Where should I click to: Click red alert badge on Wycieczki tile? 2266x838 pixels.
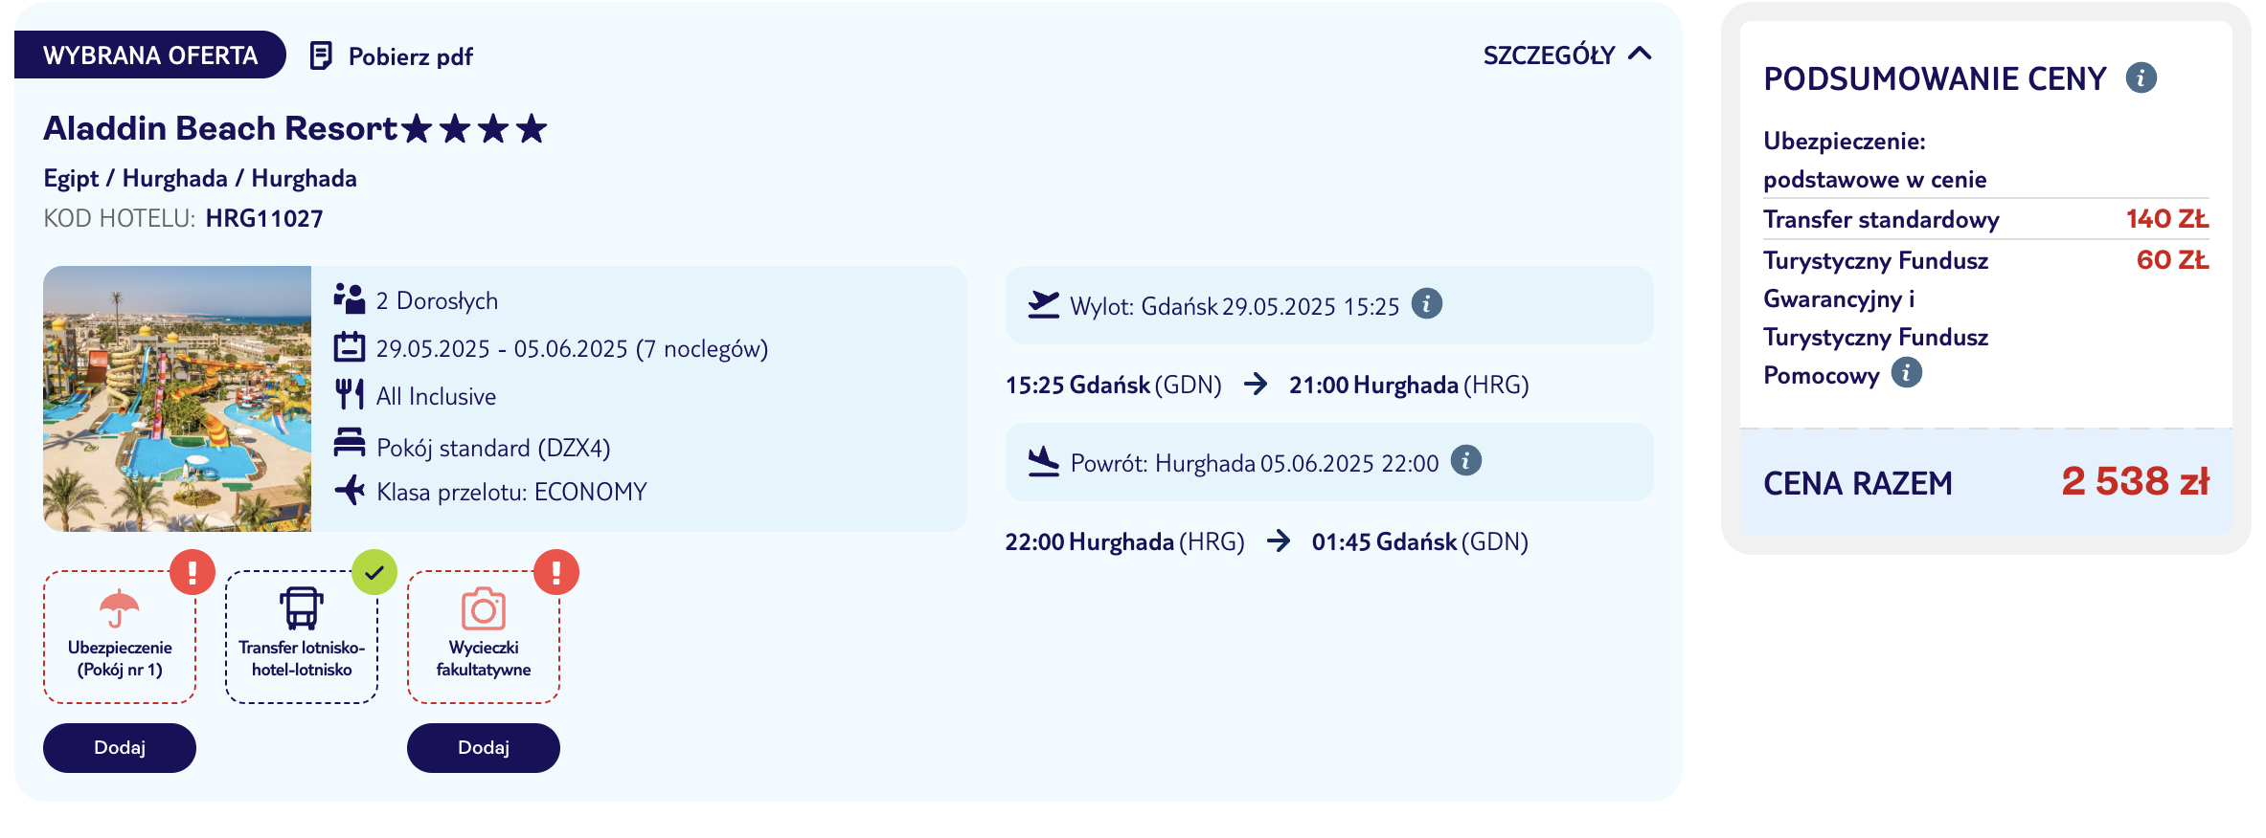click(556, 572)
